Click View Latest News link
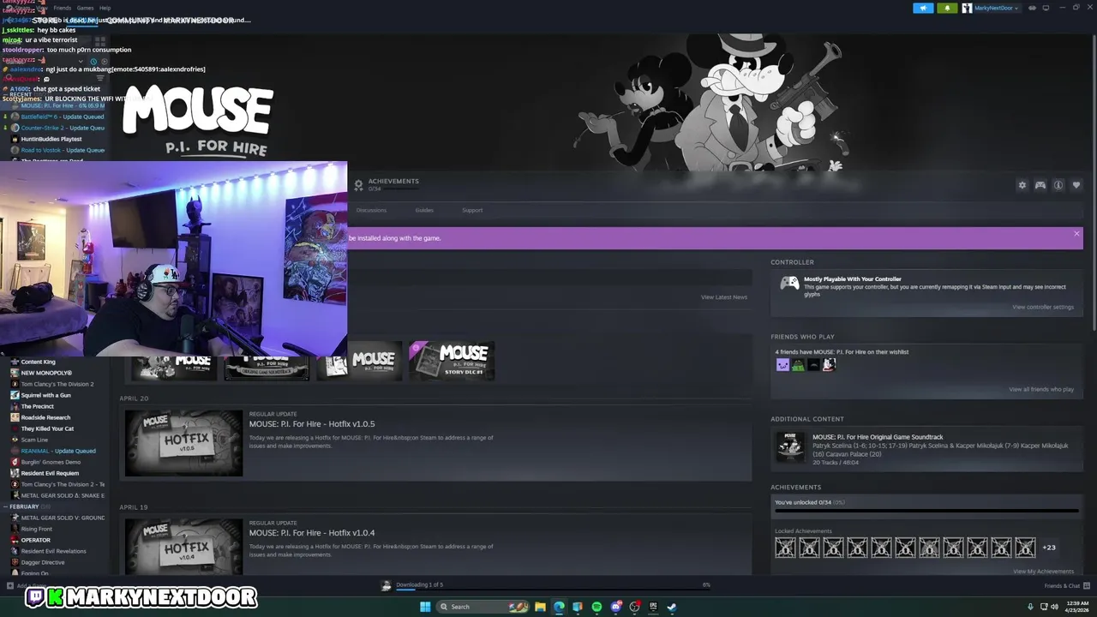Screen dimensions: 1097x617 point(724,297)
